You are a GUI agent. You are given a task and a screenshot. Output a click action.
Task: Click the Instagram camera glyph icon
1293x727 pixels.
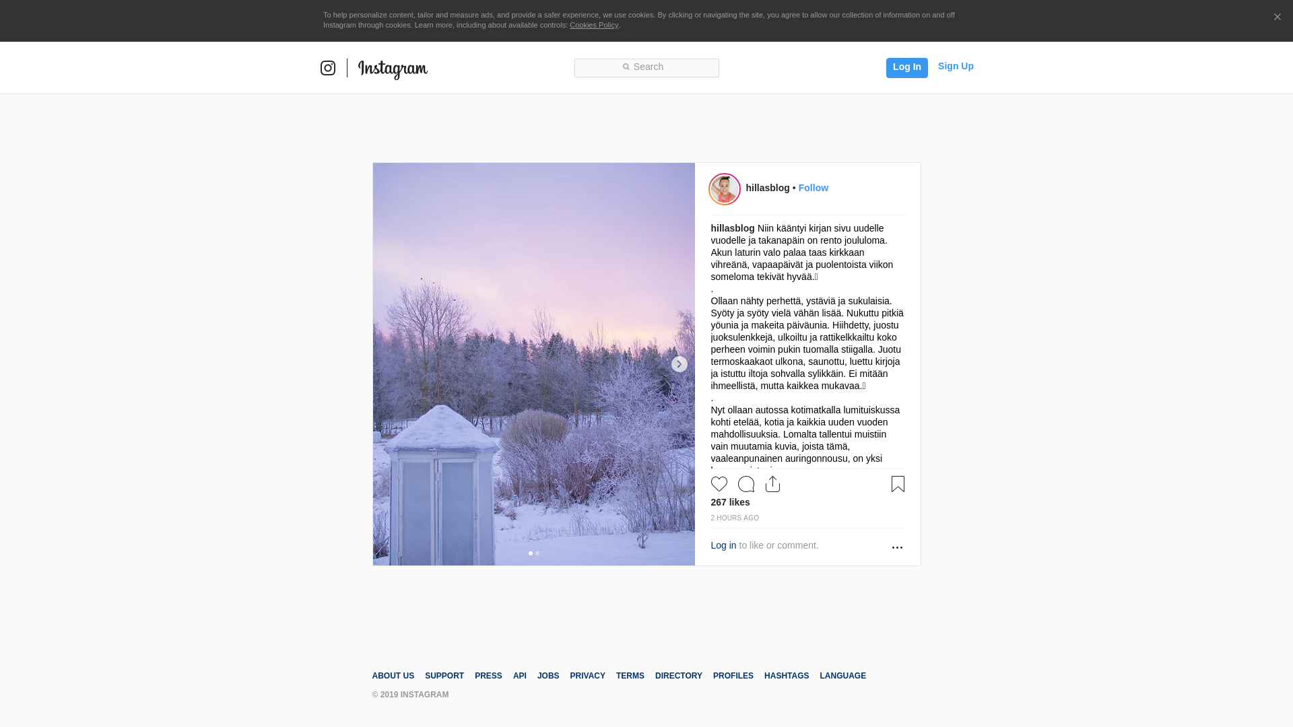tap(328, 68)
